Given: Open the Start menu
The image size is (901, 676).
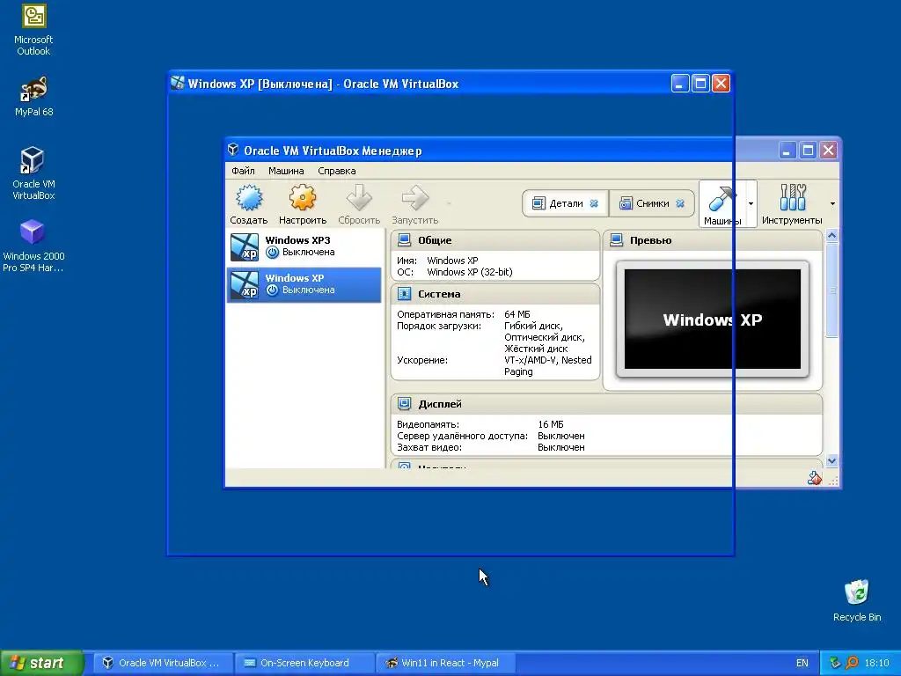Looking at the screenshot, I should tap(42, 663).
